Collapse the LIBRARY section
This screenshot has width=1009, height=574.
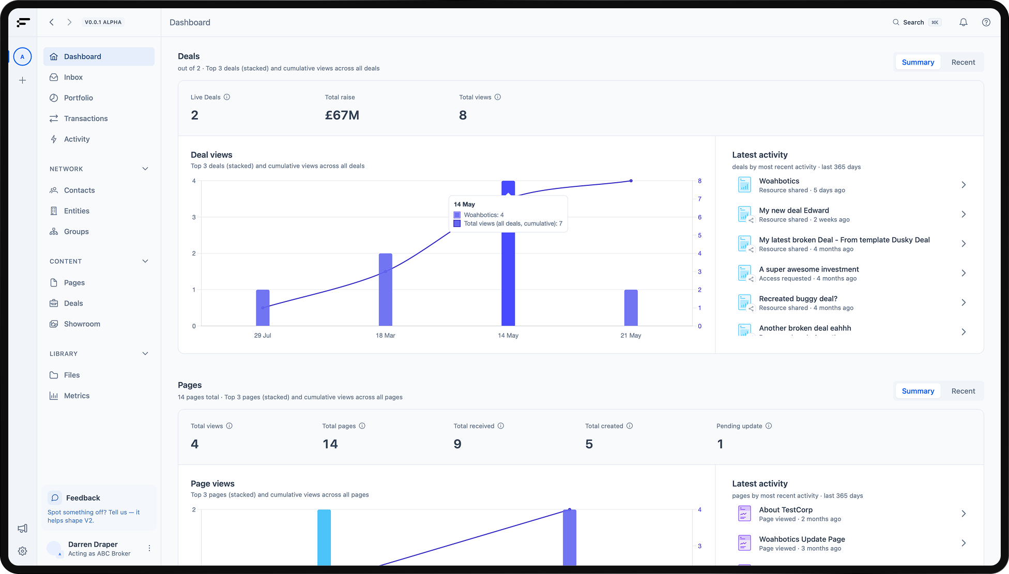pyautogui.click(x=145, y=354)
